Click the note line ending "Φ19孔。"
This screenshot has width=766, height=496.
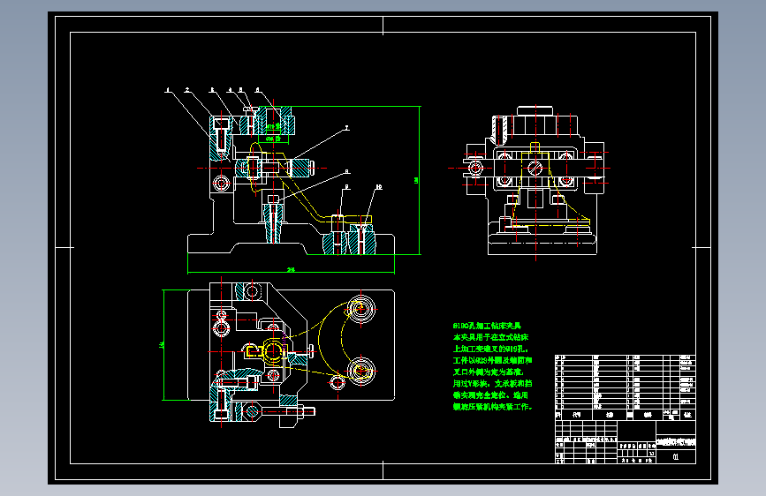(490, 349)
